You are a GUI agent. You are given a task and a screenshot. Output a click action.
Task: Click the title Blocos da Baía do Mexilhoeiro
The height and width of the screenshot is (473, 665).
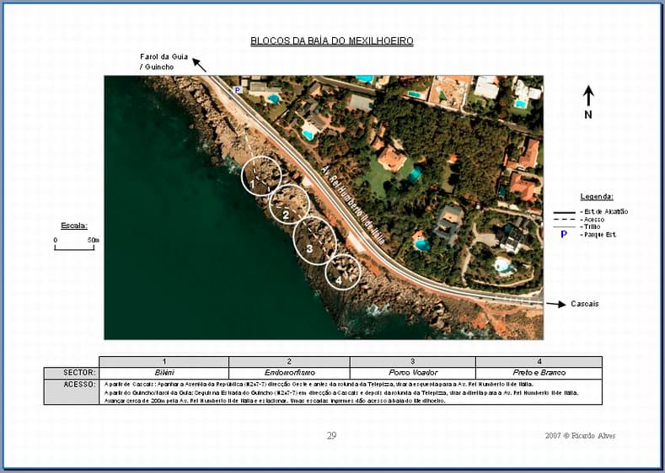(332, 40)
